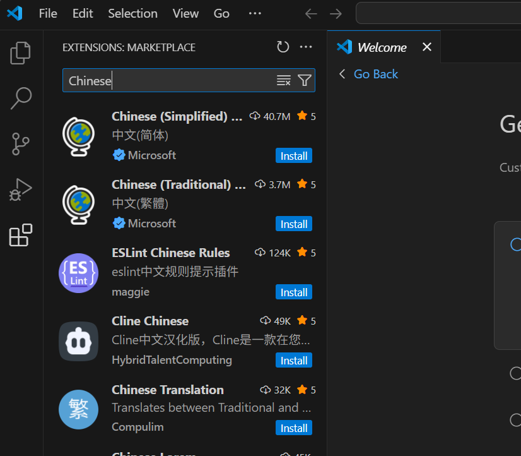Screen dimensions: 521x456
Task: Click the Chinese (Simplified) globe icon
Action: click(78, 136)
